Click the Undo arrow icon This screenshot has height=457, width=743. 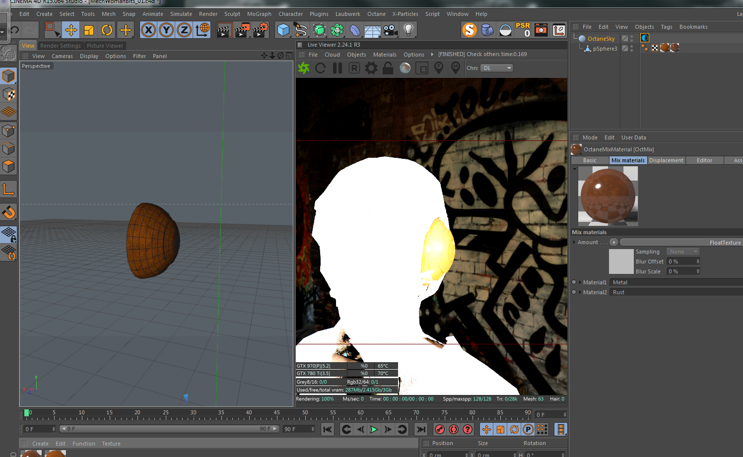point(15,30)
